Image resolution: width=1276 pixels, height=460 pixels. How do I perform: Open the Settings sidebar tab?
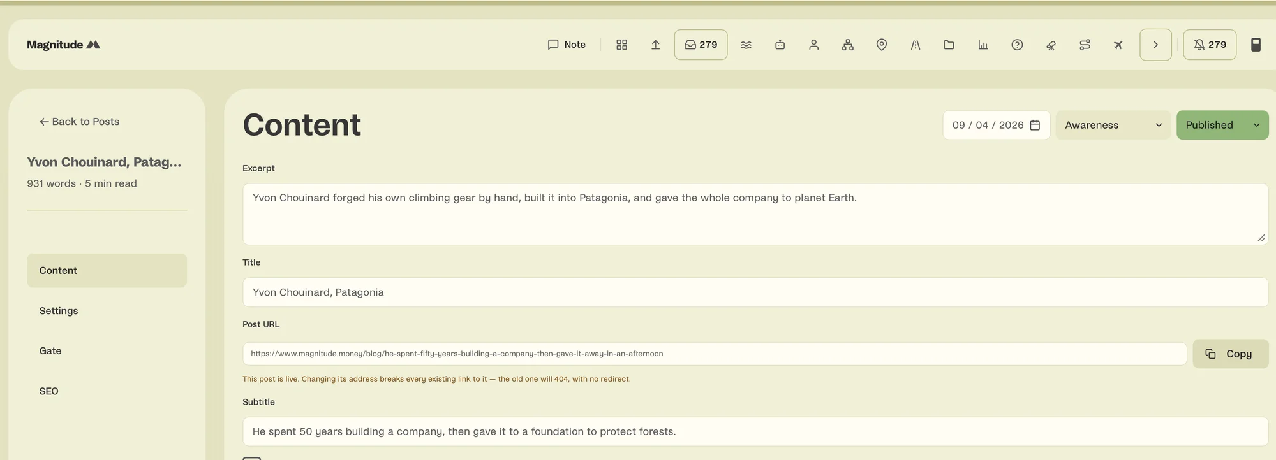[x=107, y=311]
